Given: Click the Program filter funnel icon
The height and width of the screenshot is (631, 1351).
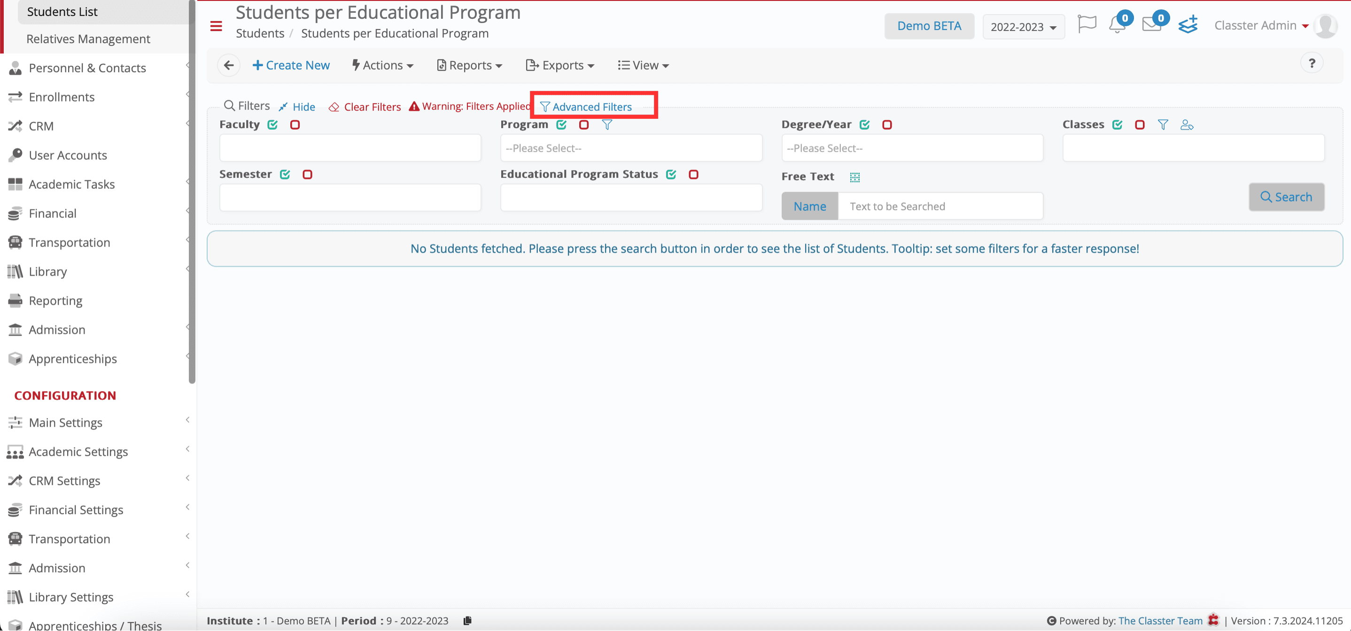Looking at the screenshot, I should (607, 125).
